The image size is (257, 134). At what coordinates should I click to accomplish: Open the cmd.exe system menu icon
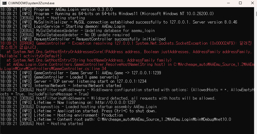[x=4, y=3]
